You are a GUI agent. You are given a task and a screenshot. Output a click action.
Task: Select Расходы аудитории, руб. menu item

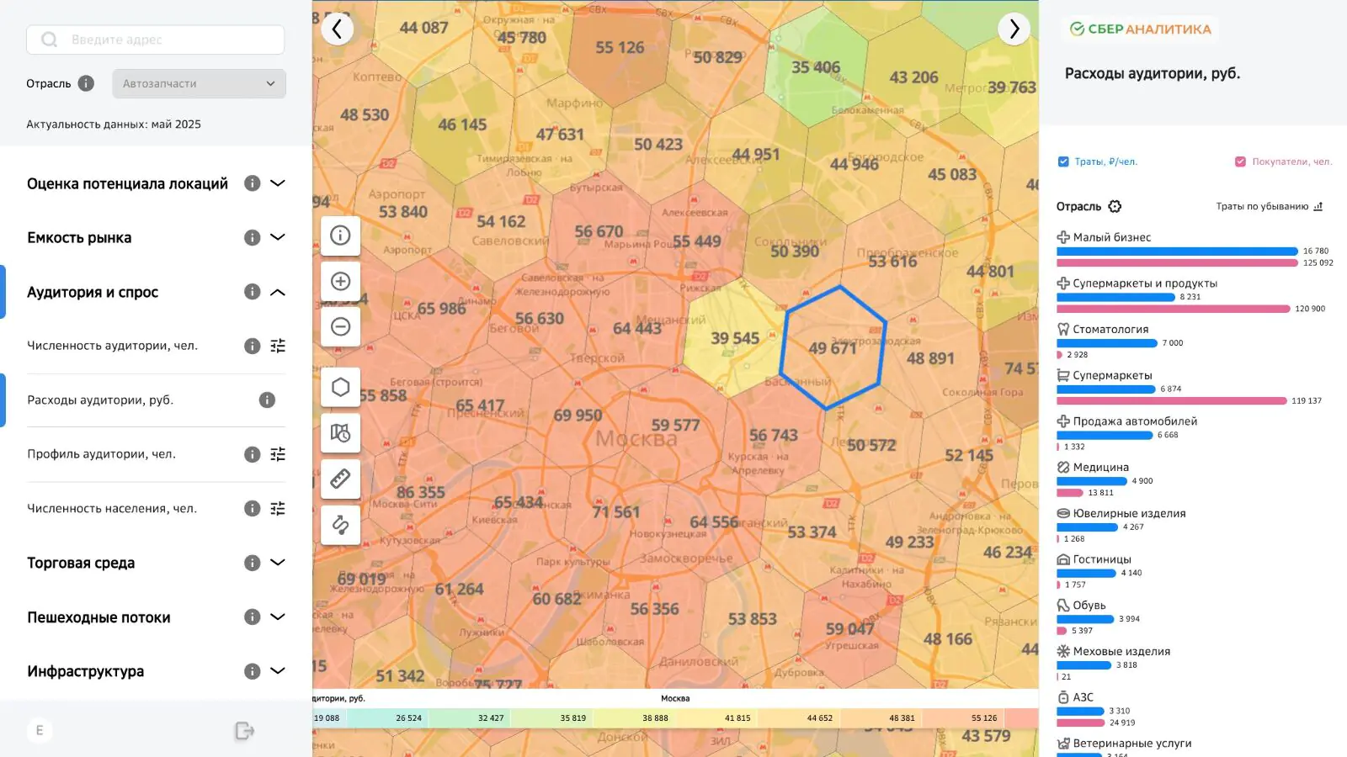[x=100, y=400]
